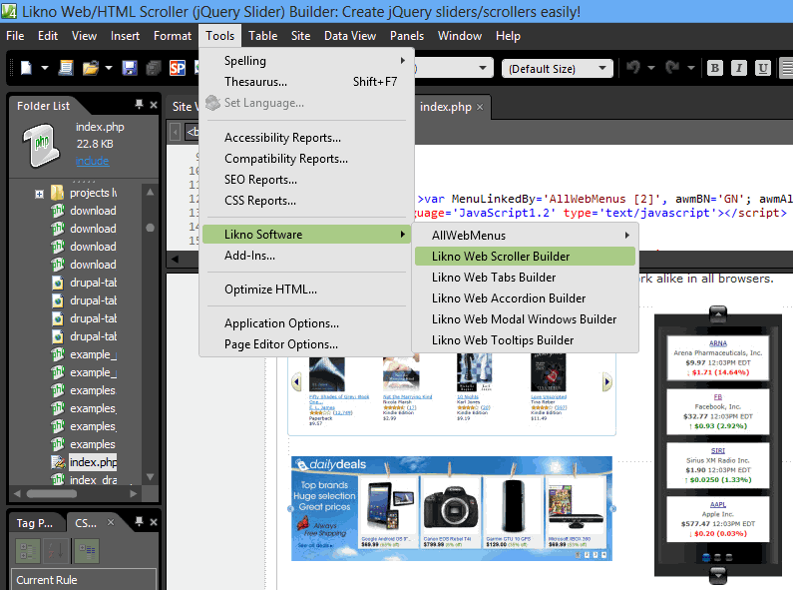This screenshot has width=793, height=590.
Task: Click the large php file icon
Action: coord(41,145)
